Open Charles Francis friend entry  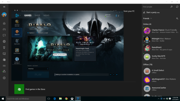tap(161, 31)
